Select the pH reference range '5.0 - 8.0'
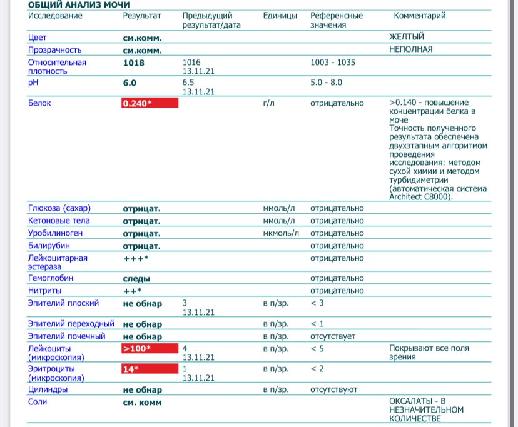518x427 pixels. (326, 83)
